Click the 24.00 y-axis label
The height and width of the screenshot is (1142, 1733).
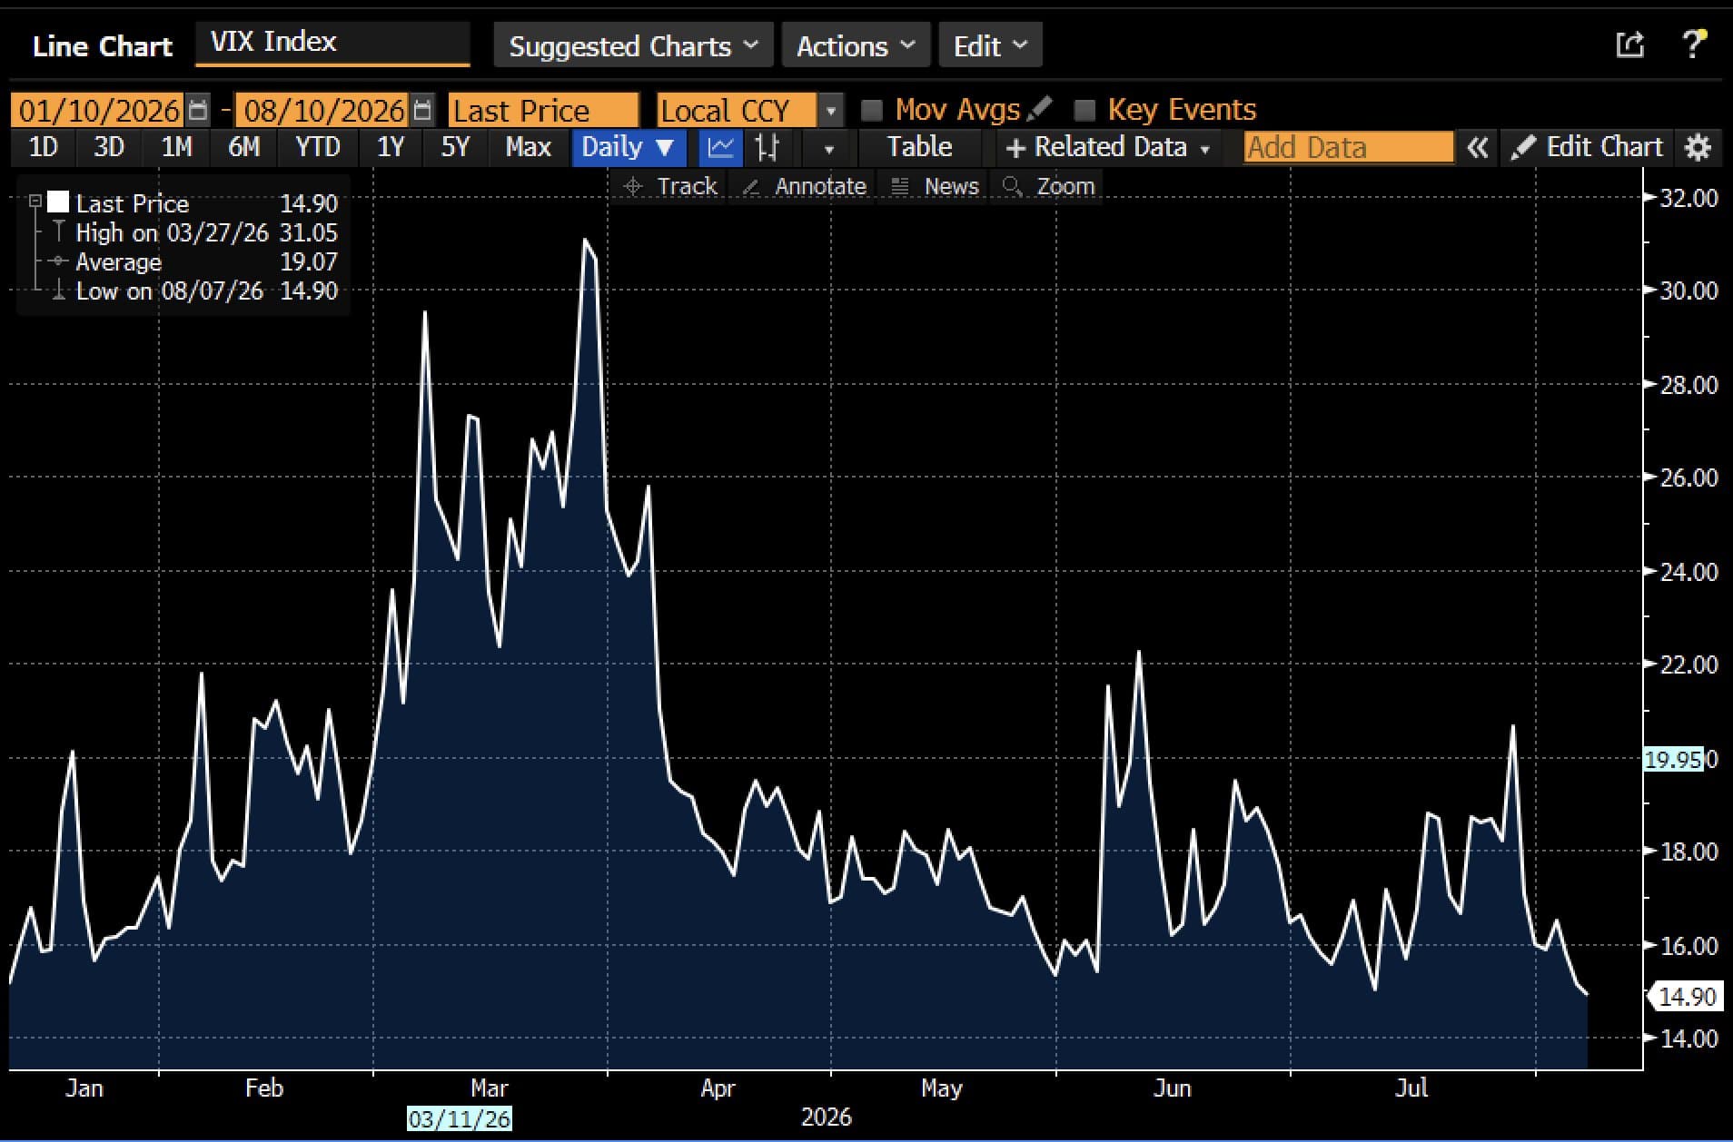pos(1689,572)
